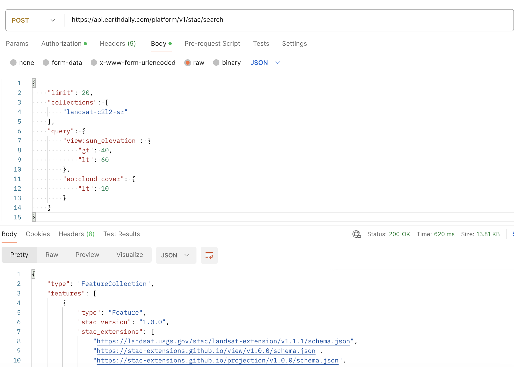This screenshot has width=514, height=367.
Task: Click the "type": "Feature" line in response
Action: click(x=112, y=312)
